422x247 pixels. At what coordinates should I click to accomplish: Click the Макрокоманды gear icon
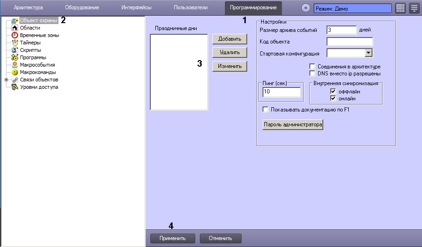click(x=15, y=72)
